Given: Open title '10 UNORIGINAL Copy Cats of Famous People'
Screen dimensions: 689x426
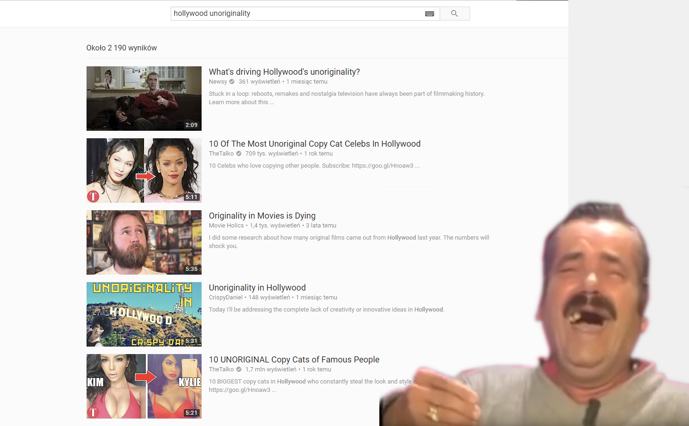Looking at the screenshot, I should [294, 360].
